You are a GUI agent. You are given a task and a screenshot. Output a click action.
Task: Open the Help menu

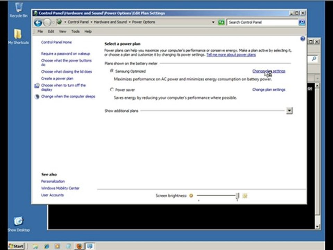click(88, 32)
